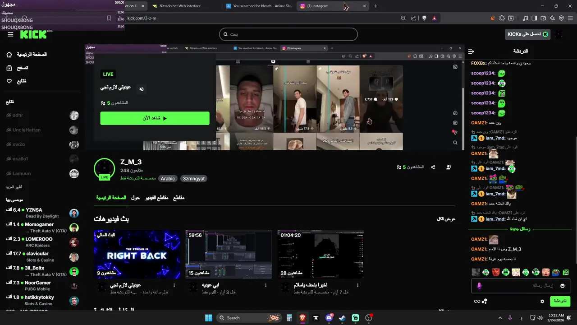The height and width of the screenshot is (325, 577).
Task: Open recommended channel YZNSA
Action: coord(42,213)
